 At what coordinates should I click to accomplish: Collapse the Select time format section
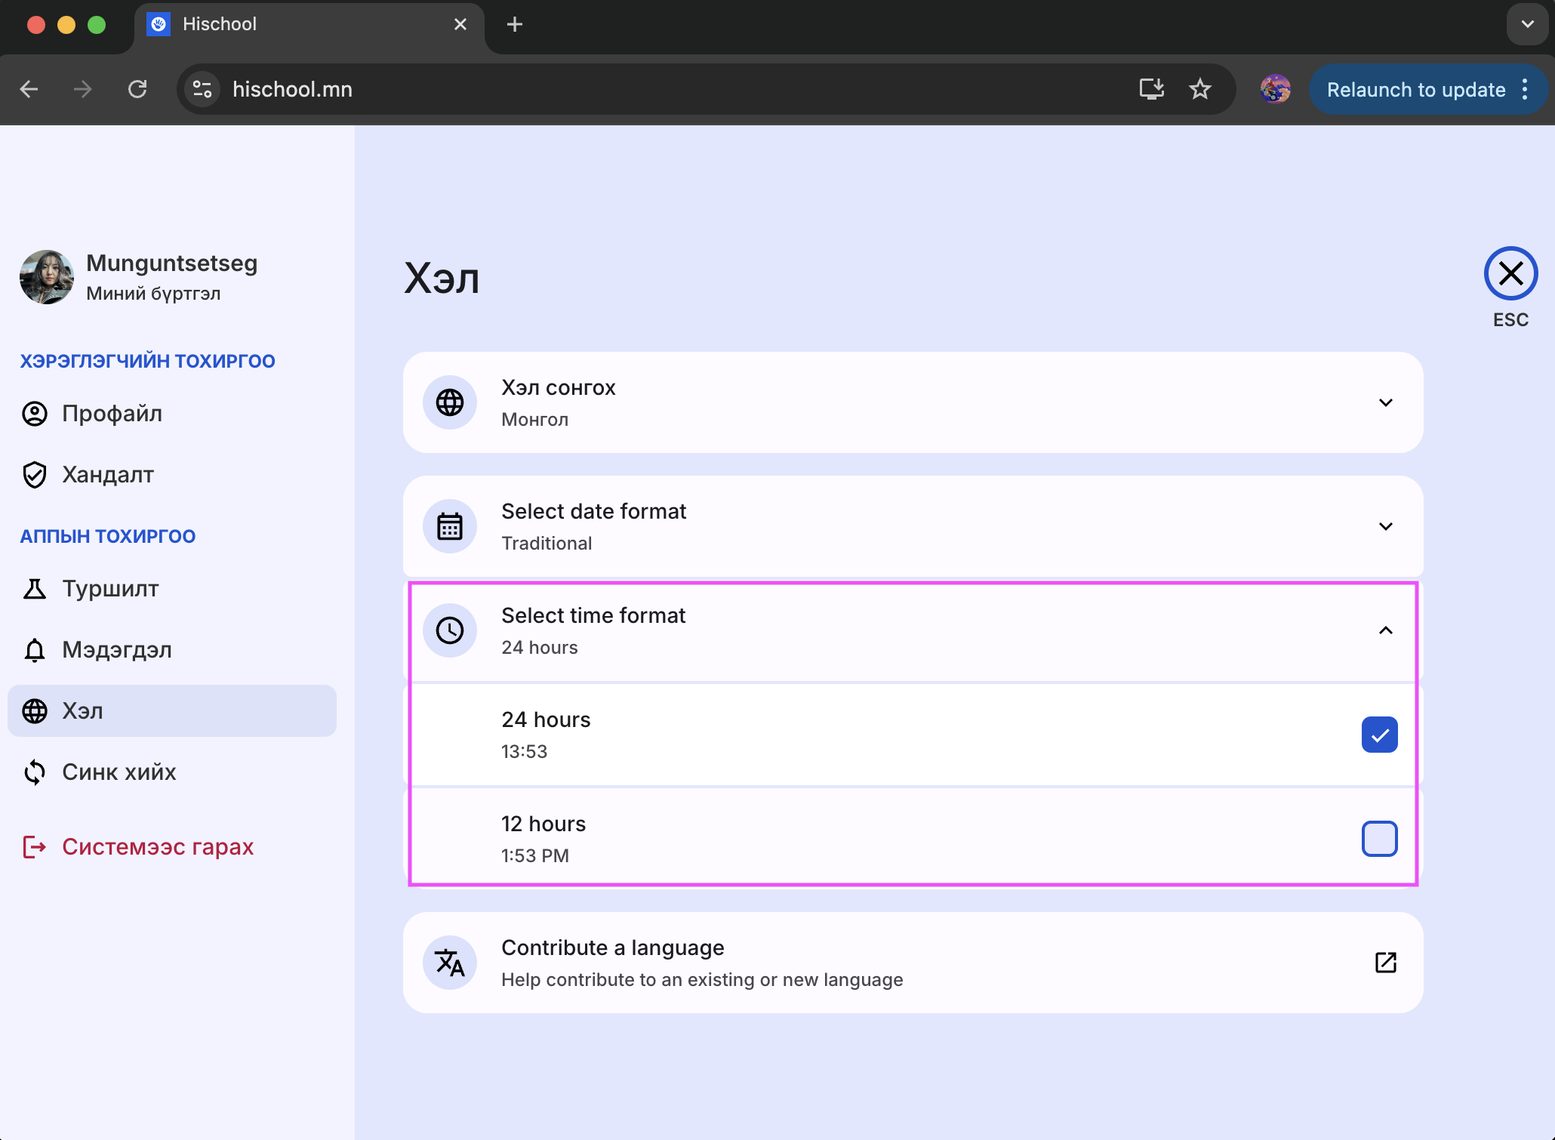[x=1385, y=630]
